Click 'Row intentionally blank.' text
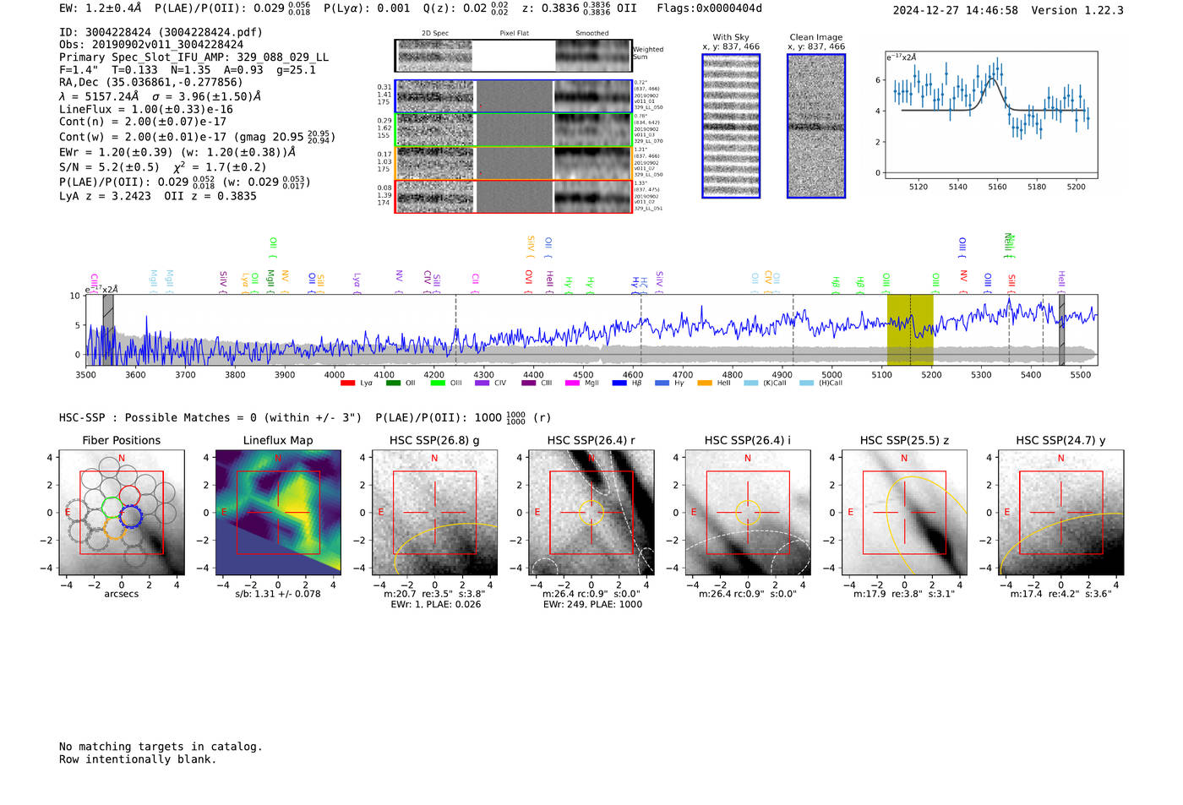The height and width of the screenshot is (805, 1183). pos(138,759)
